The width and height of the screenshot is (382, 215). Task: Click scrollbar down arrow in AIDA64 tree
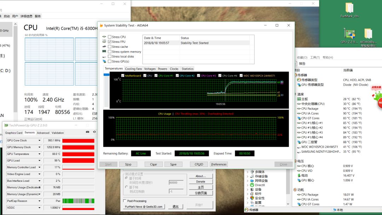[x=288, y=204]
